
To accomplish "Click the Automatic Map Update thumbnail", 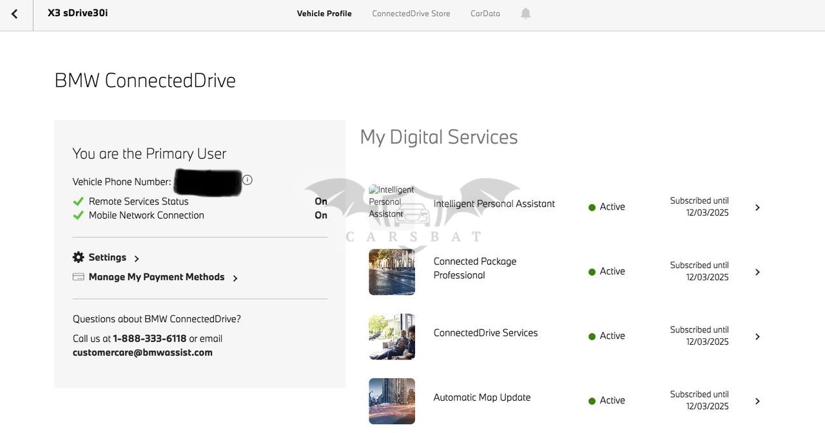I will pos(392,401).
